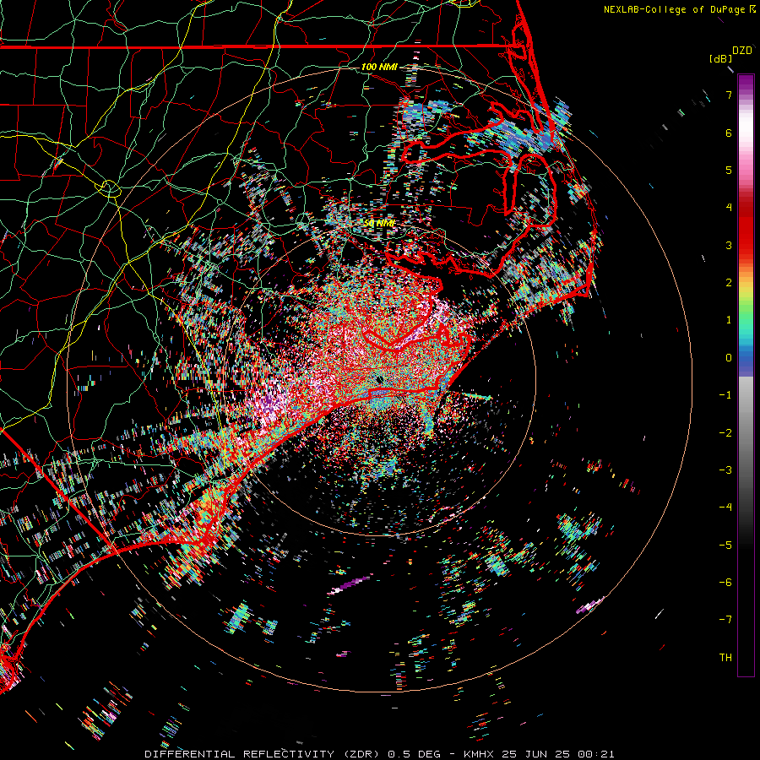The image size is (760, 760).
Task: Click the -6 value on the color scale
Action: tap(725, 583)
